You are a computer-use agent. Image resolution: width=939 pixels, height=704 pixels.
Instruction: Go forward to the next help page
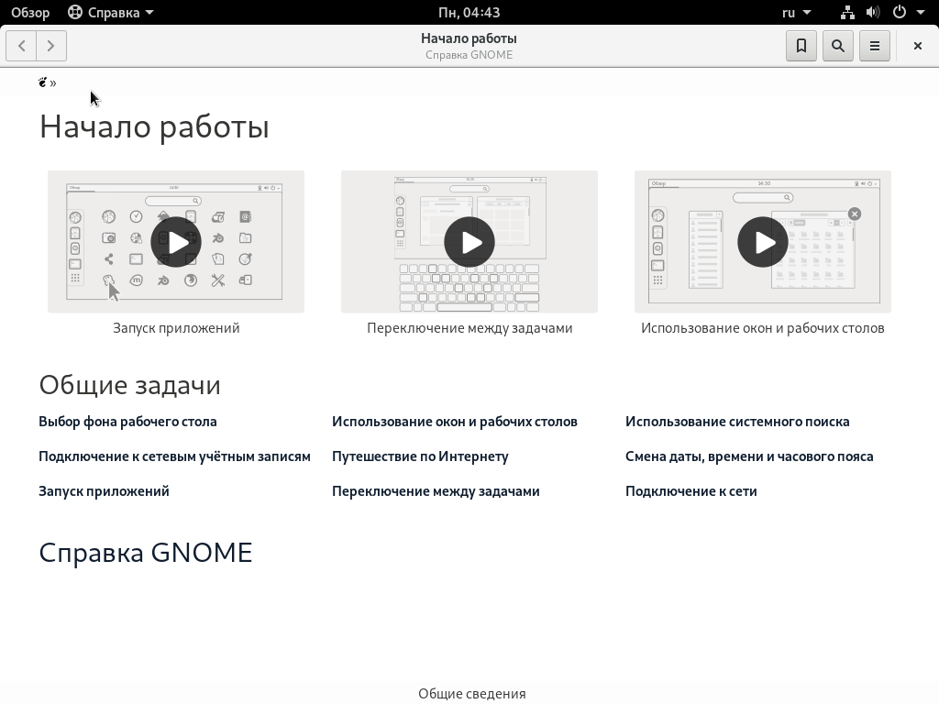click(51, 46)
